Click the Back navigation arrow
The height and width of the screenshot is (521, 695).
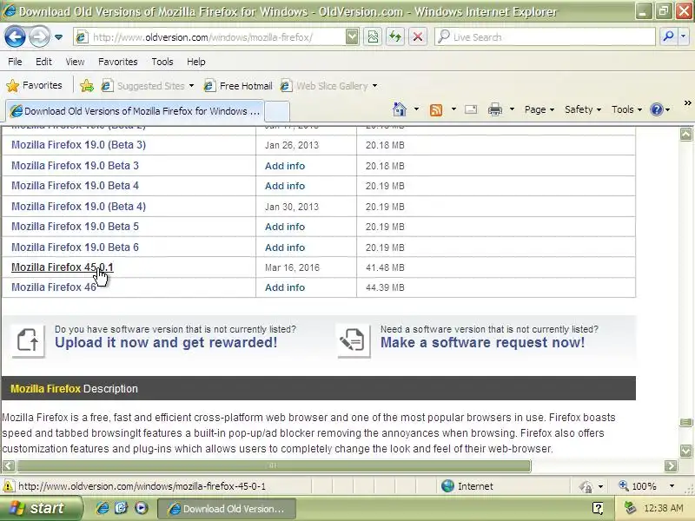[x=15, y=36]
